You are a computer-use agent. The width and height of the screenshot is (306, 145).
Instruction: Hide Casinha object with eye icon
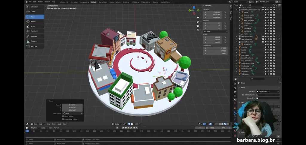(268, 47)
